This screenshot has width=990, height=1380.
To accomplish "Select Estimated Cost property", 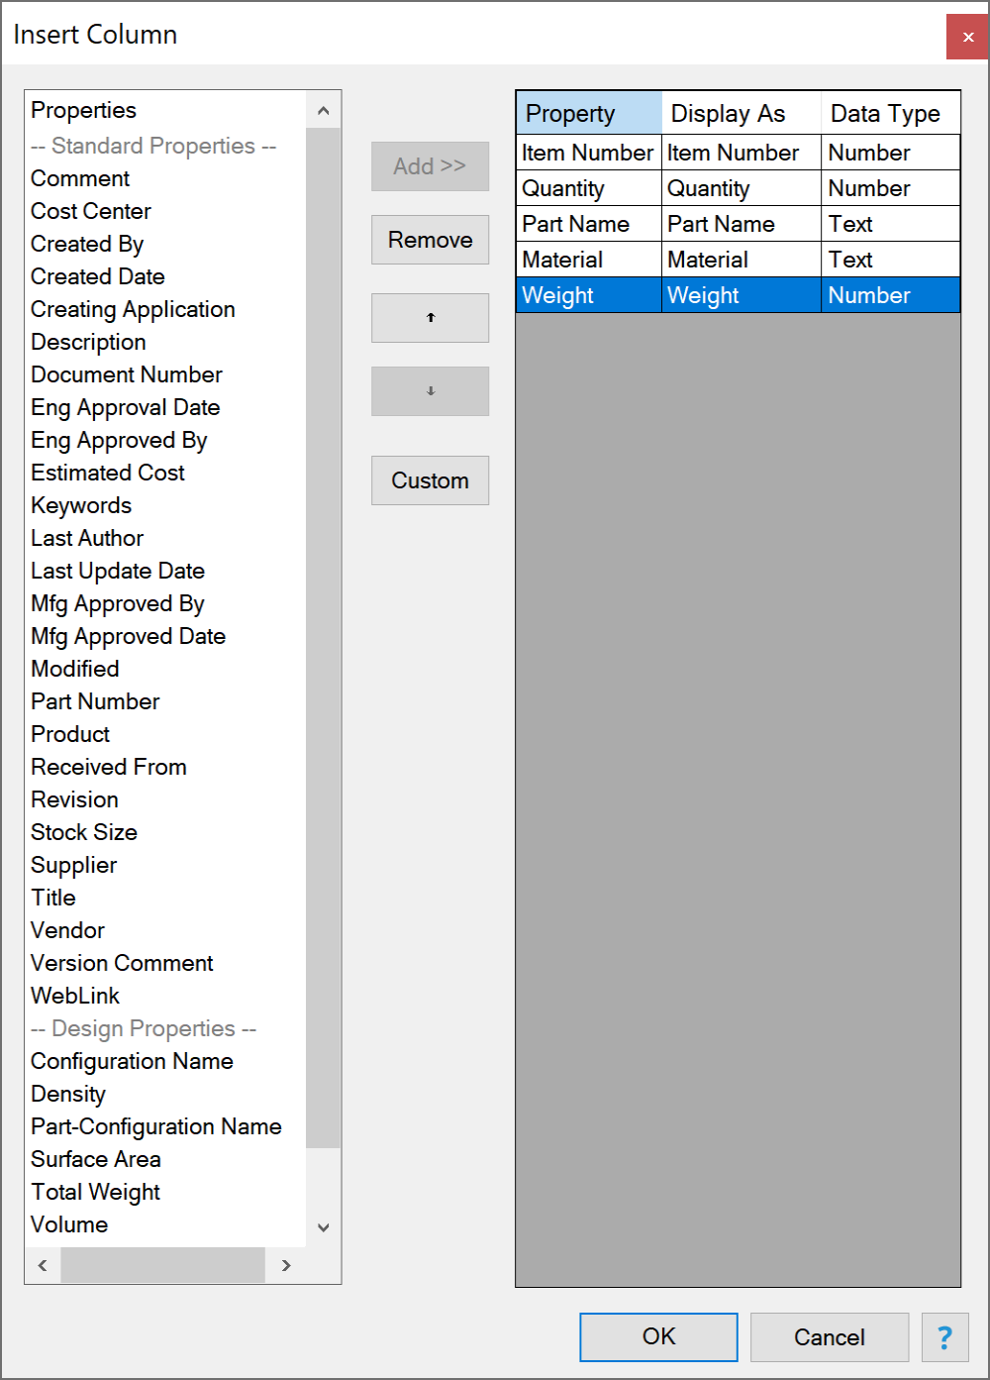I will pos(108,473).
